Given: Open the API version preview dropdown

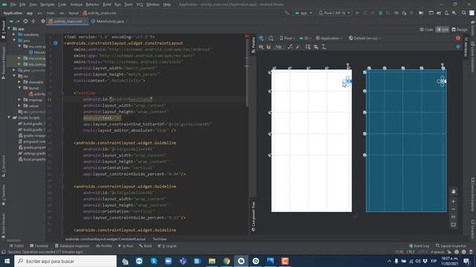Looking at the screenshot, I should 305,38.
